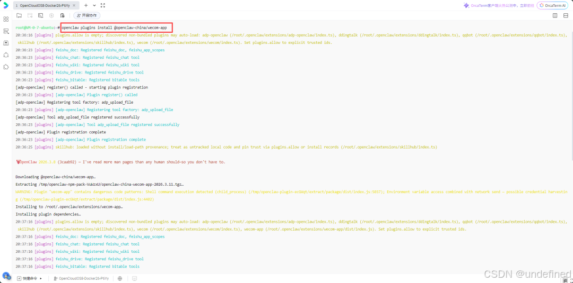The width and height of the screenshot is (573, 283).
Task: Click the WARNING: Plugin "wecom-app" dangerous code line
Action: (292, 196)
